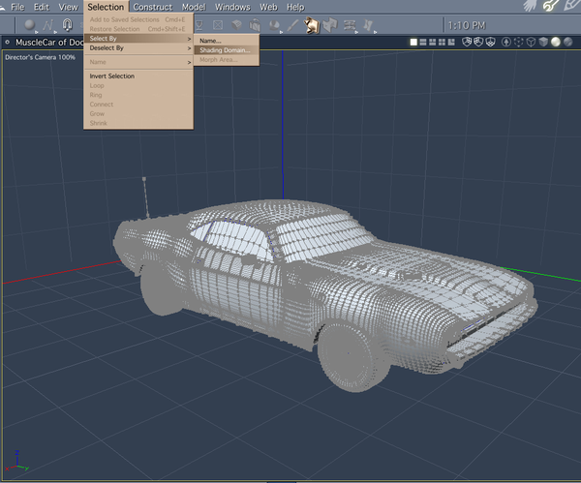
Task: Select the sphere primitive tool
Action: 29,25
